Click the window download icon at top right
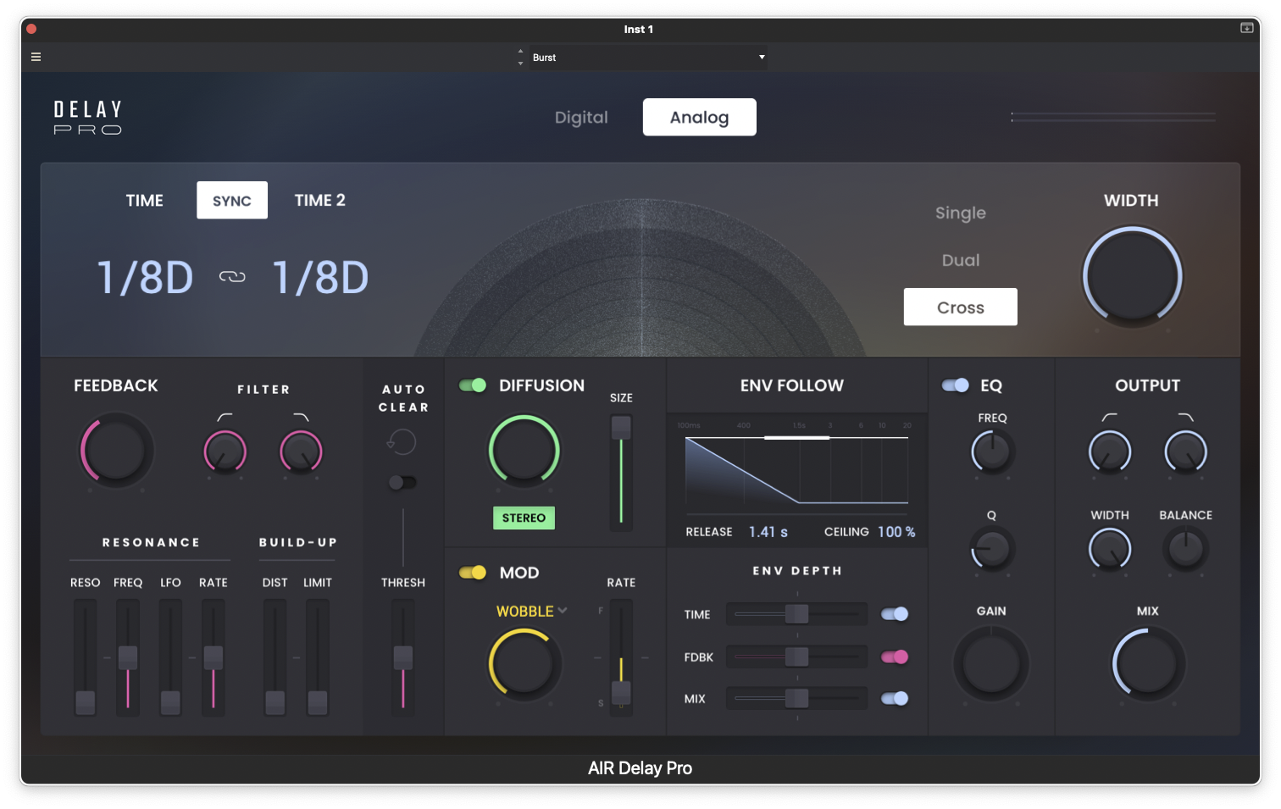This screenshot has height=809, width=1281. click(1246, 28)
